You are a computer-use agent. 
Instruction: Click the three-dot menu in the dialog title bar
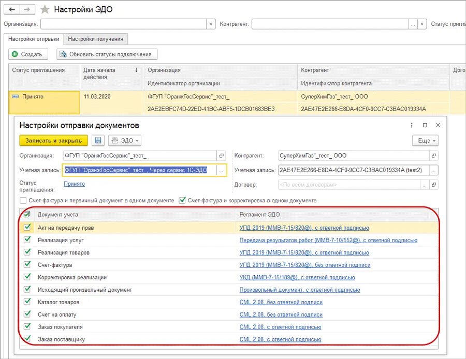pyautogui.click(x=412, y=125)
